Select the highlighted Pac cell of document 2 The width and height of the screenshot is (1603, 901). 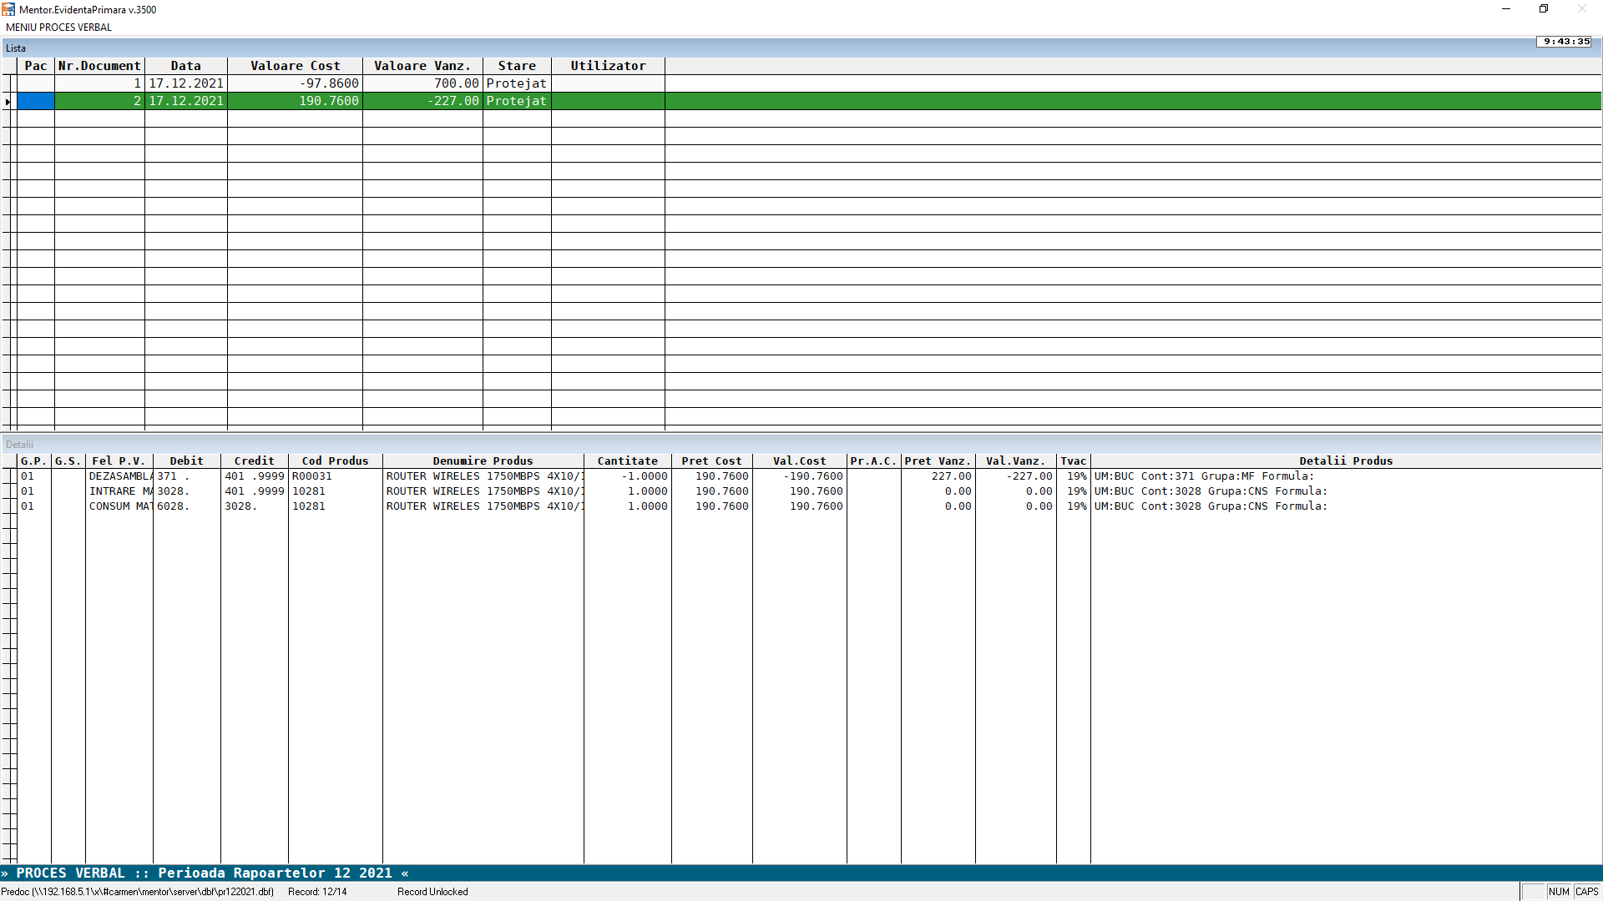click(36, 101)
